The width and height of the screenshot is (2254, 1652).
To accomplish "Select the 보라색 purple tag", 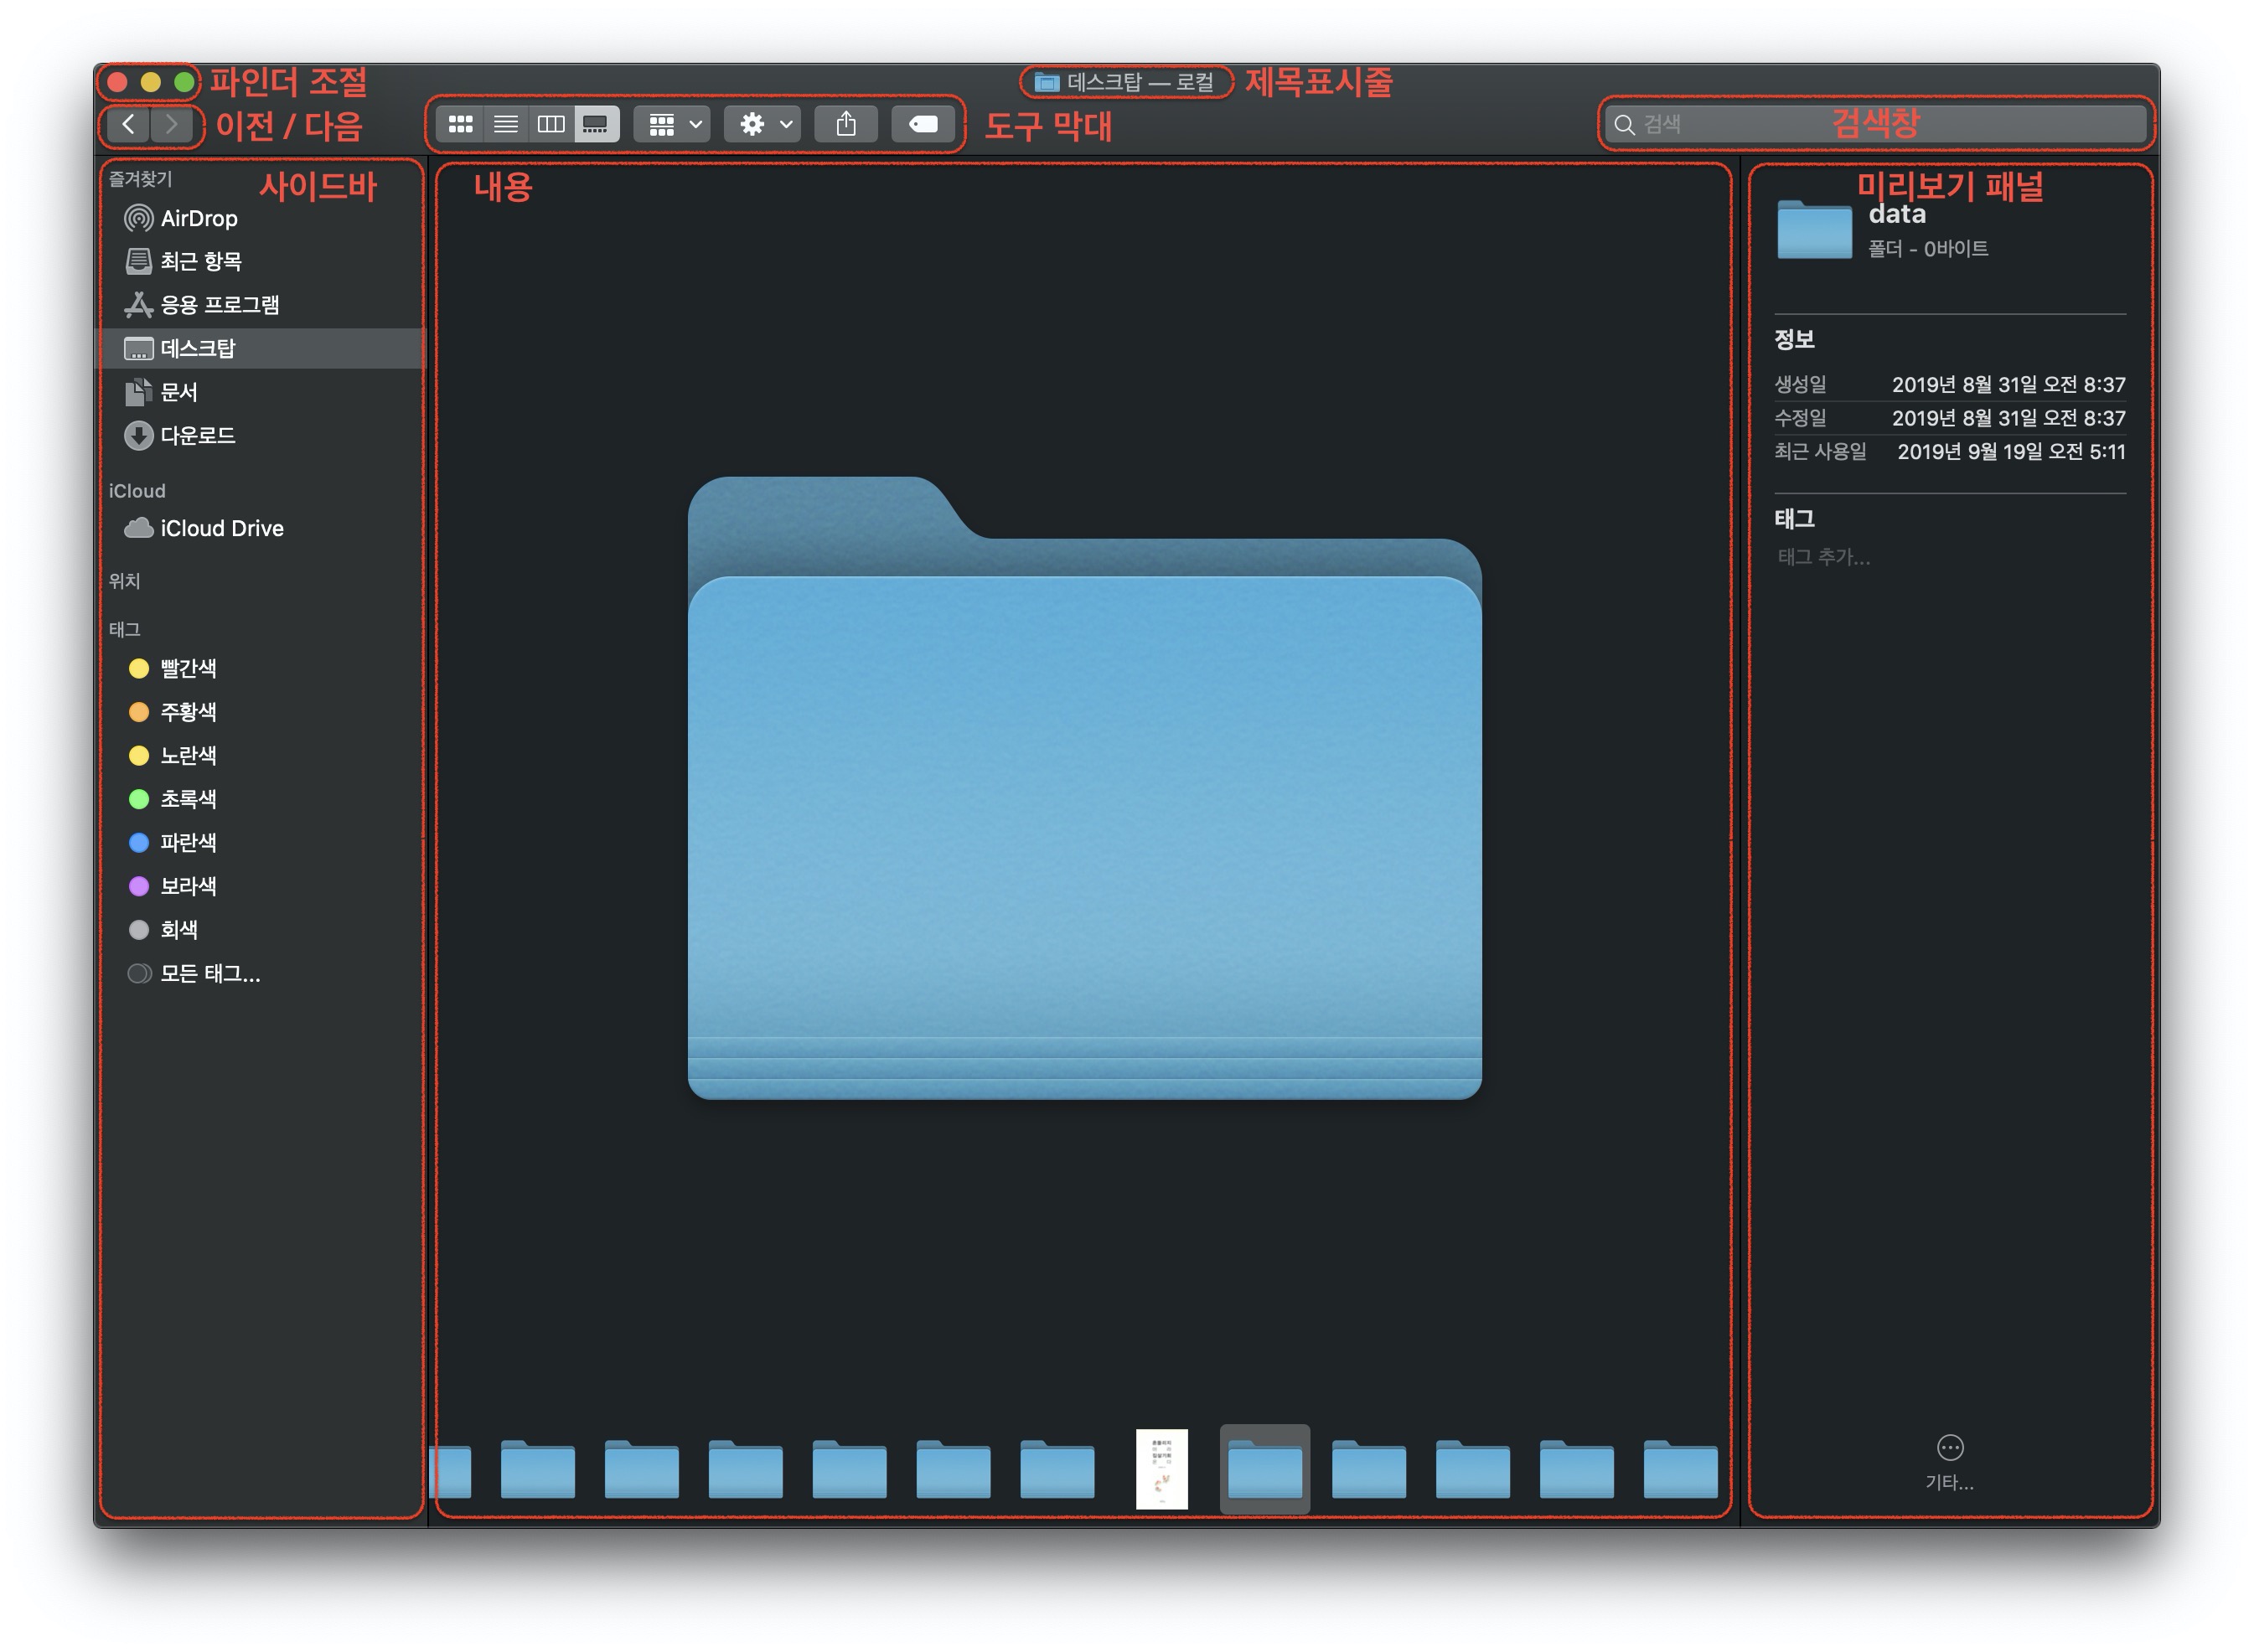I will click(x=187, y=886).
